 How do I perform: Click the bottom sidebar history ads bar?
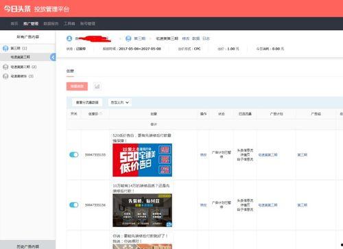27,245
